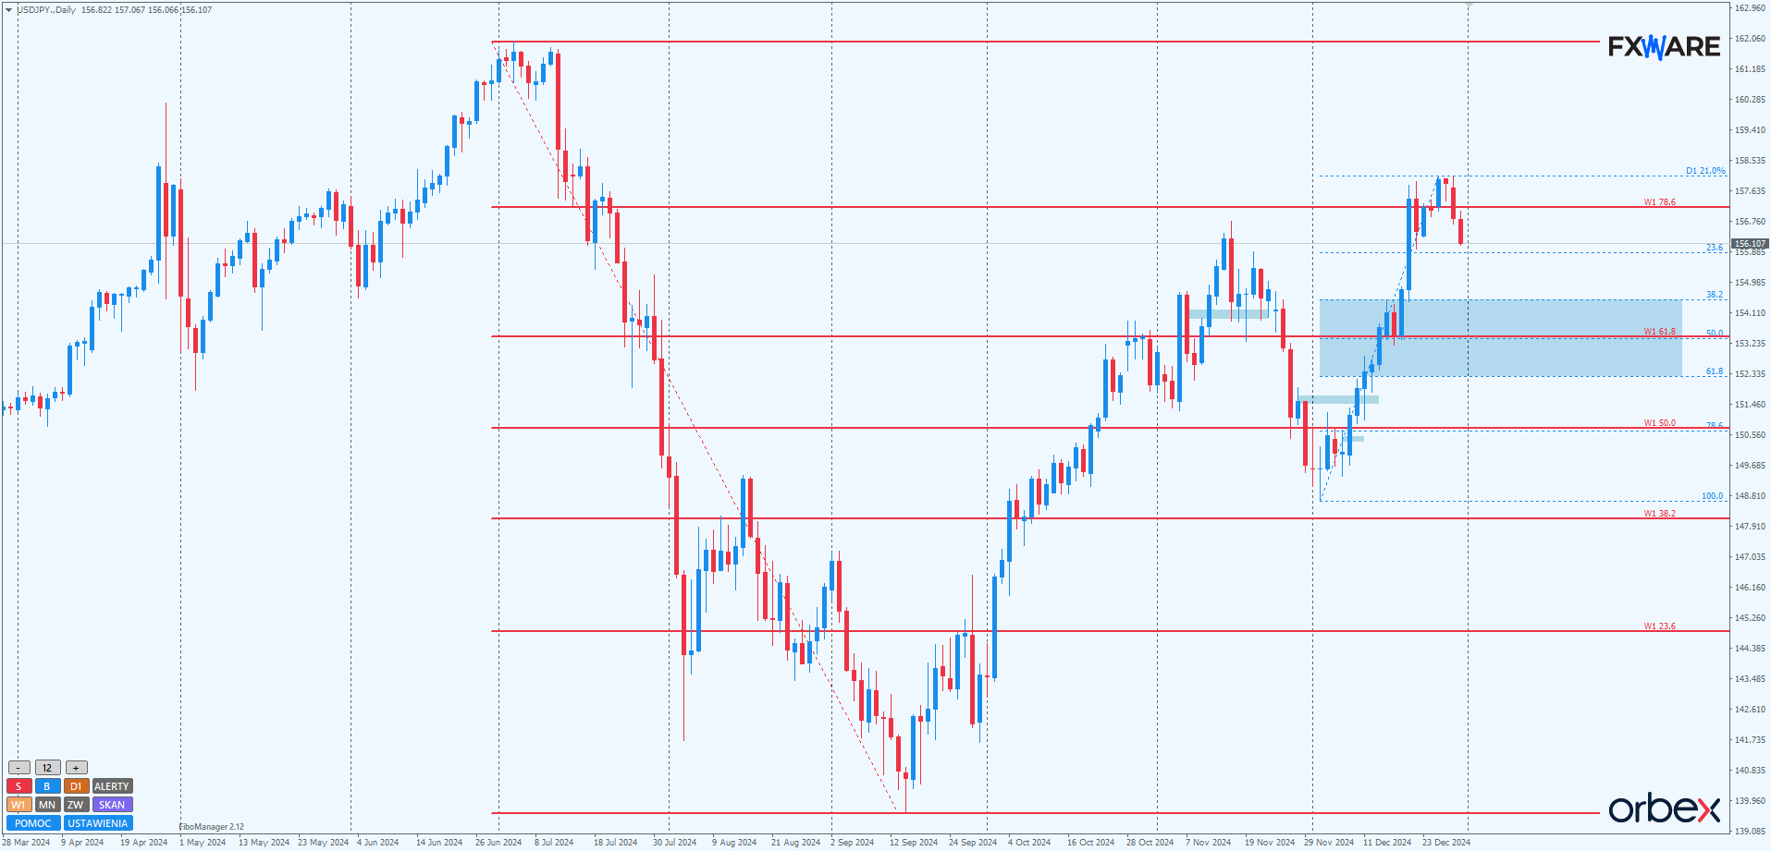Click the value field showing 12
The image size is (1771, 851).
coord(47,768)
